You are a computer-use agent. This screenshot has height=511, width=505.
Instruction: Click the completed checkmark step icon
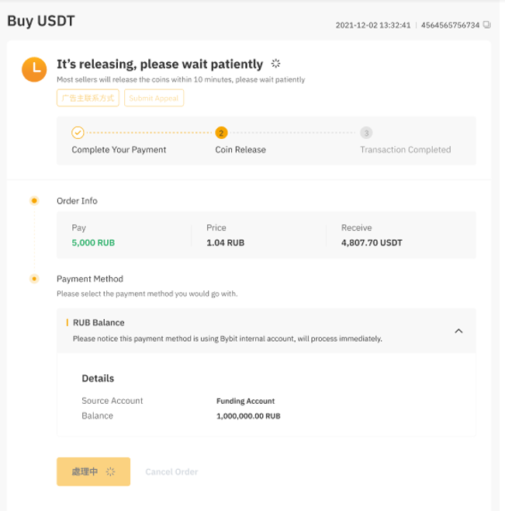click(78, 133)
